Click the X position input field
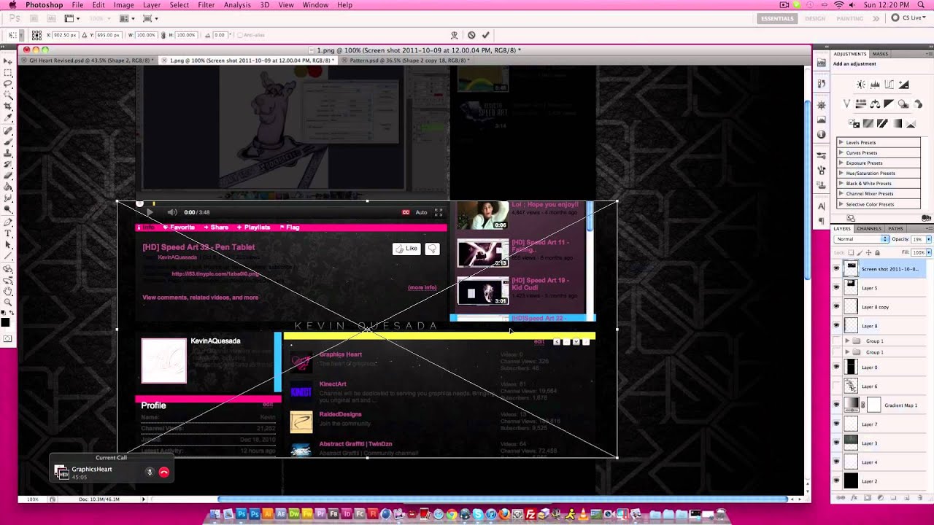The width and height of the screenshot is (934, 525). pos(65,35)
